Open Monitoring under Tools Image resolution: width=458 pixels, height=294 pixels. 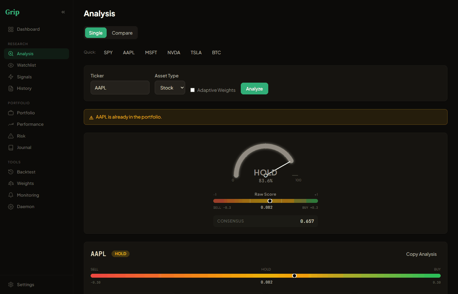(27, 195)
